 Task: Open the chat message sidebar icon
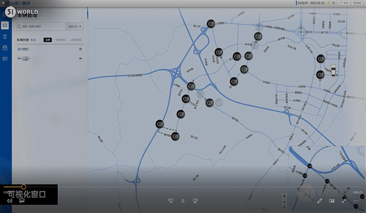(x=5, y=59)
